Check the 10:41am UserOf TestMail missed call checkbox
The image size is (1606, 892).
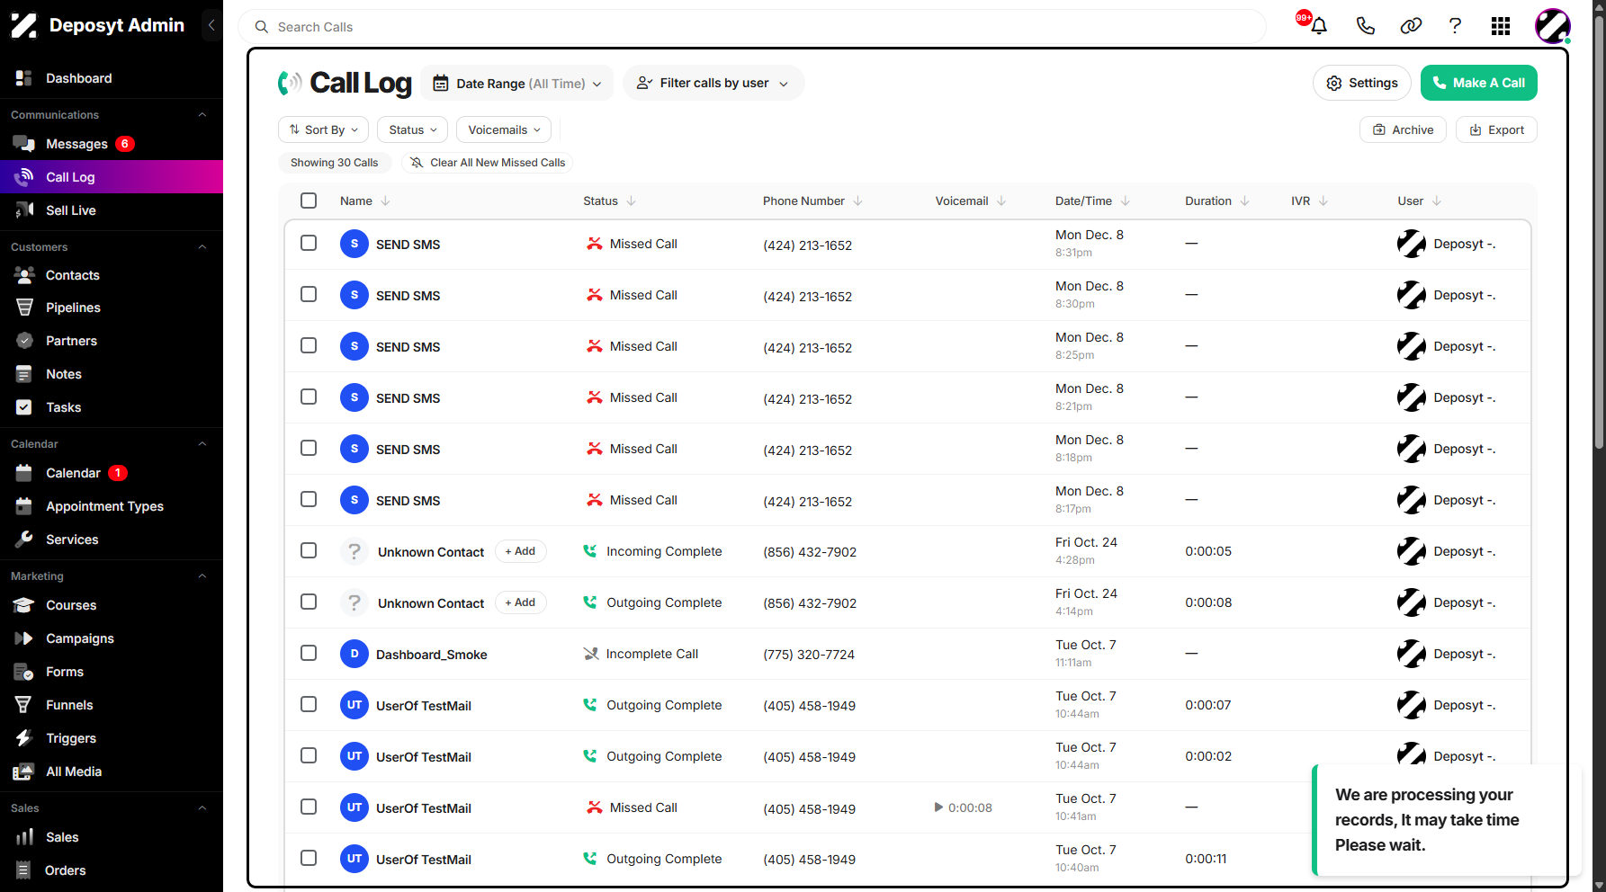pos(309,807)
